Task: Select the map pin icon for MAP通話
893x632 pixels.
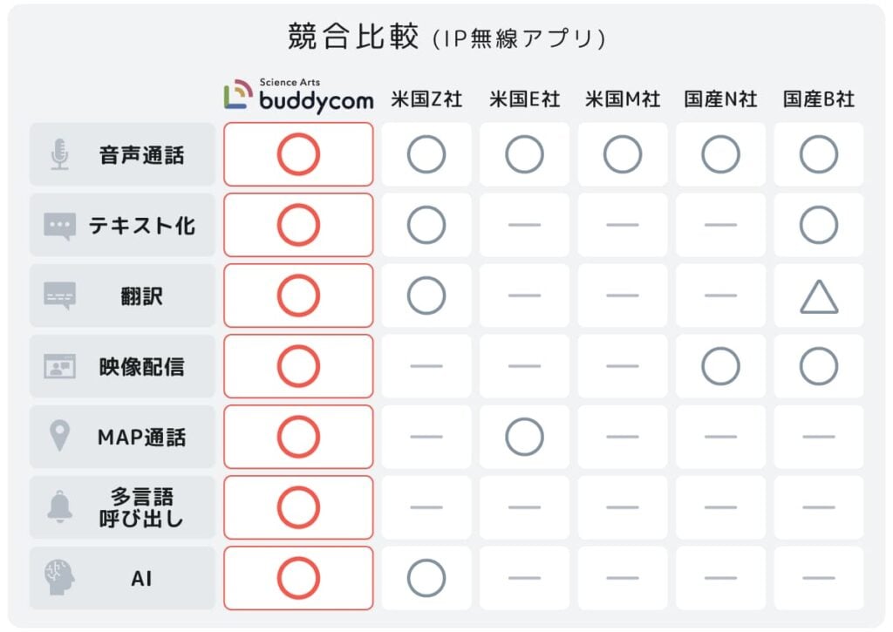Action: click(x=60, y=436)
